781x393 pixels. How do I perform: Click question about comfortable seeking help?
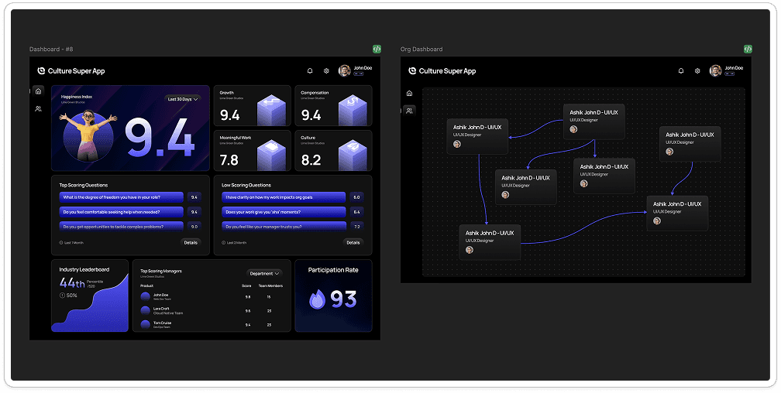122,212
